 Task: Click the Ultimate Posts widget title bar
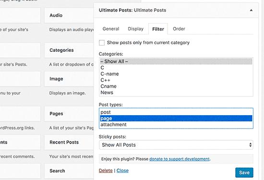pos(176,10)
